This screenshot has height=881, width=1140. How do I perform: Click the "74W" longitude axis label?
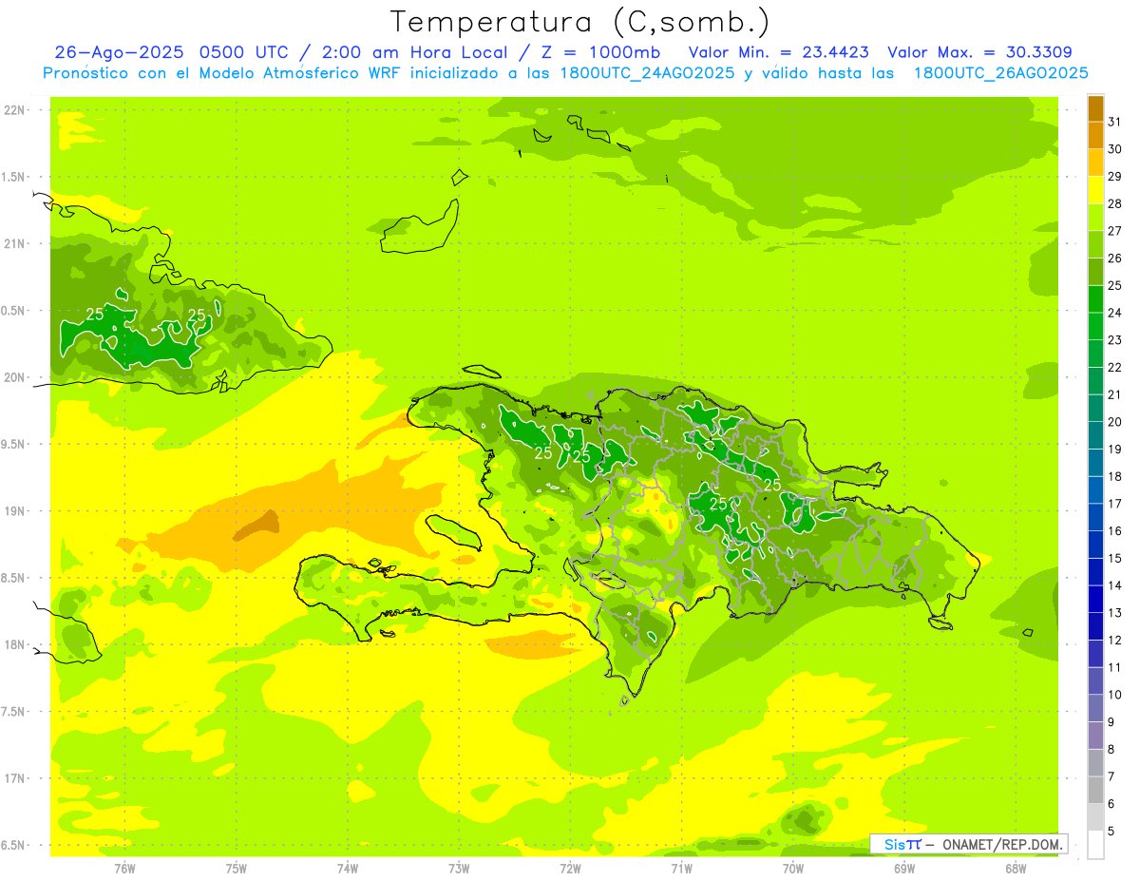click(348, 869)
